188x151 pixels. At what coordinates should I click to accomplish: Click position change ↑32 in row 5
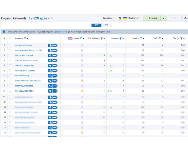(110, 66)
